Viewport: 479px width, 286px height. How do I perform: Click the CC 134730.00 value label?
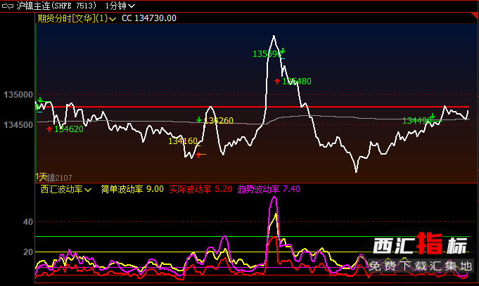[x=148, y=18]
